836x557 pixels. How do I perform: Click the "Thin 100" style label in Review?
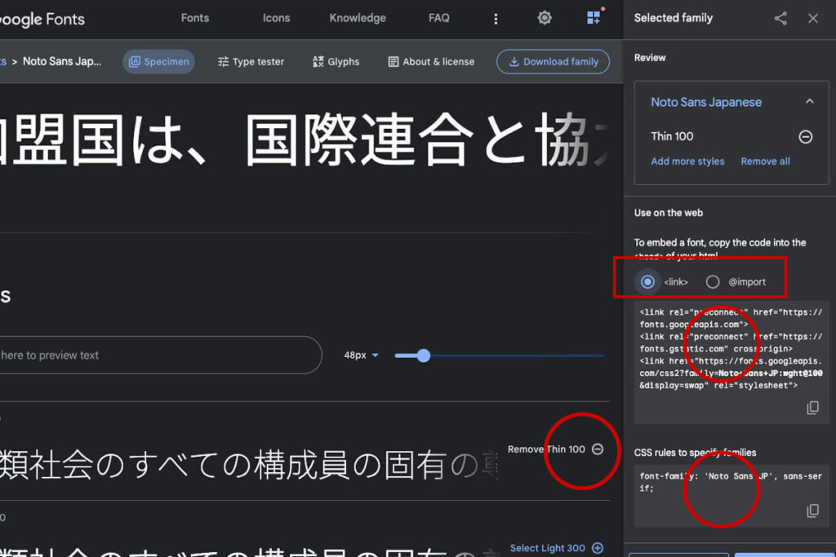click(672, 136)
